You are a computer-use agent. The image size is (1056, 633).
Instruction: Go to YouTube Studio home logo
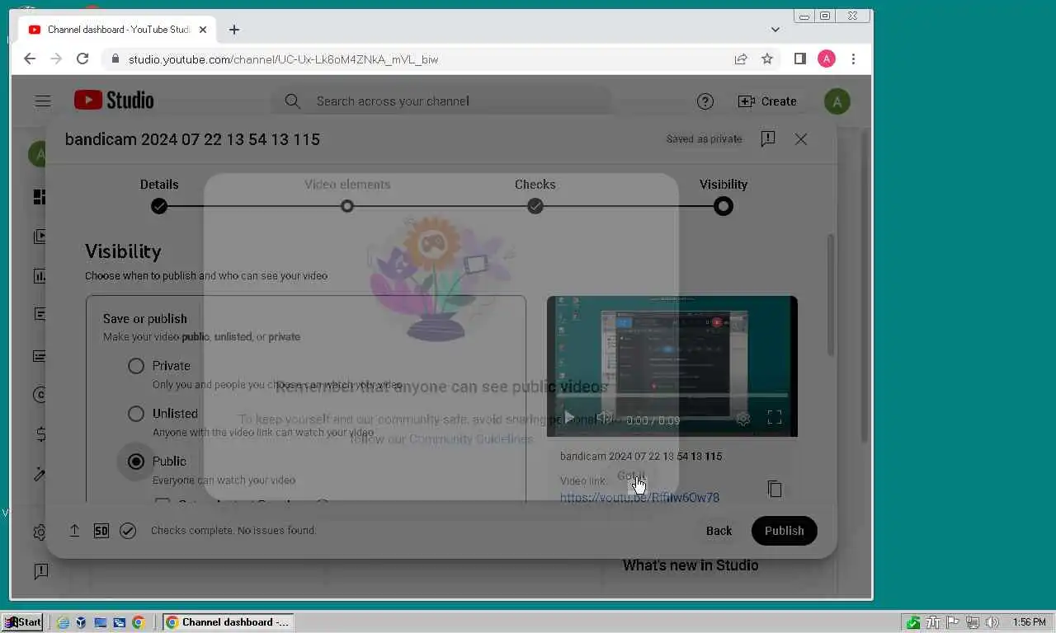114,101
